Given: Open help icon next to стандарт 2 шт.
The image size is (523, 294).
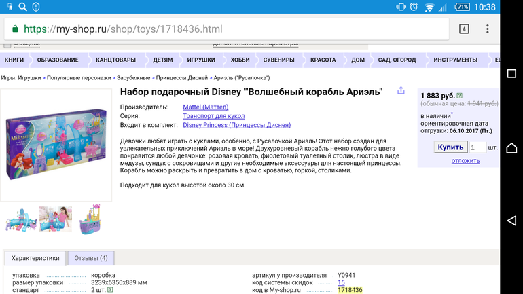Looking at the screenshot, I should click(110, 290).
